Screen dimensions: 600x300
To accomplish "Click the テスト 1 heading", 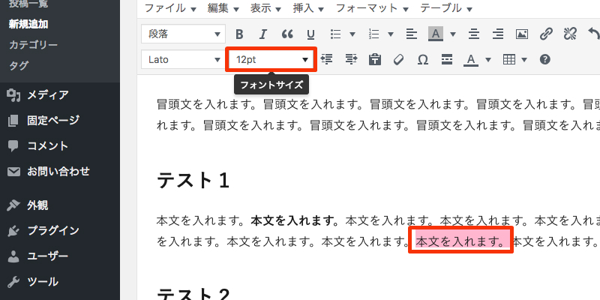I will click(x=193, y=180).
